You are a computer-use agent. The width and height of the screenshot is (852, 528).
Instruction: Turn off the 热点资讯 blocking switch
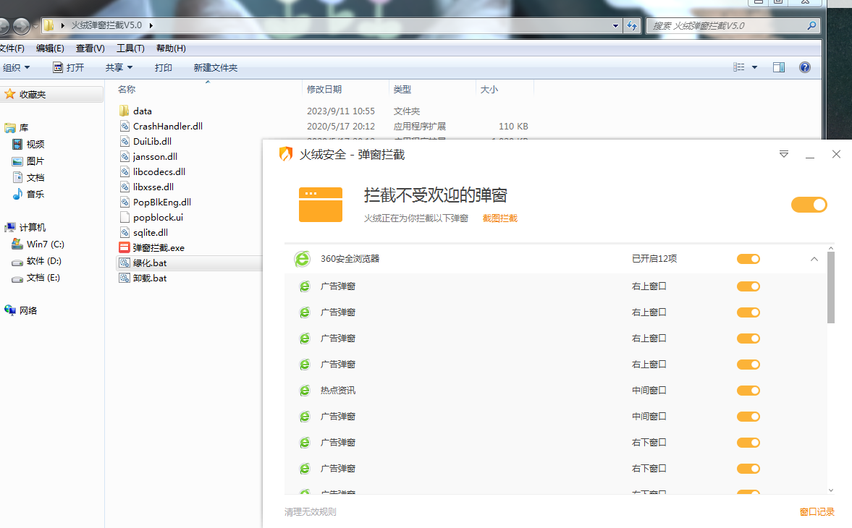(748, 391)
